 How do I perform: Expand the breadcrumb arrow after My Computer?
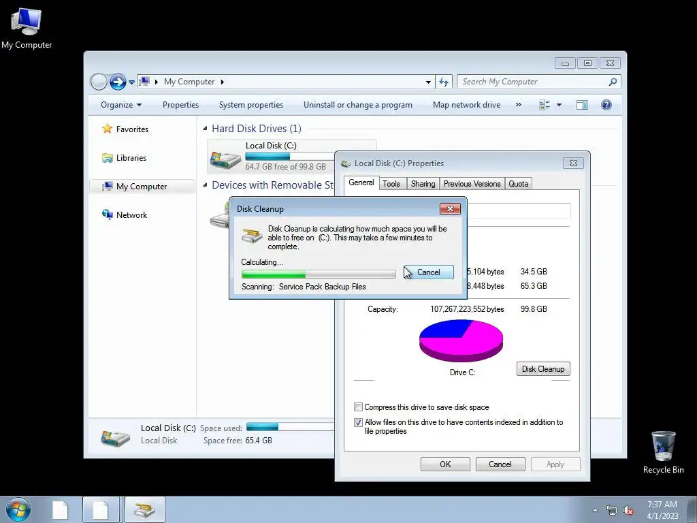pyautogui.click(x=223, y=82)
